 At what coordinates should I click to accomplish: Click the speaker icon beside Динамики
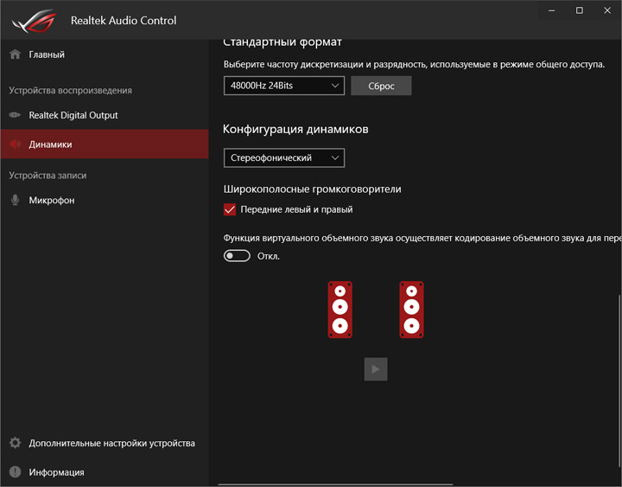pos(15,144)
